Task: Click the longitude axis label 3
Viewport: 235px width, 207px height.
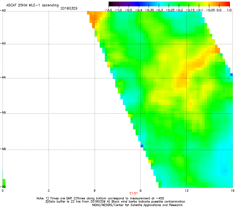Action: point(49,191)
